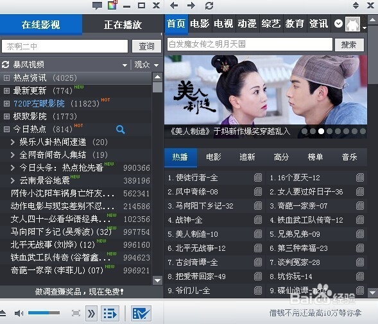Adjust the volume slider
Screen dimensions: 378x324
(x=44, y=313)
